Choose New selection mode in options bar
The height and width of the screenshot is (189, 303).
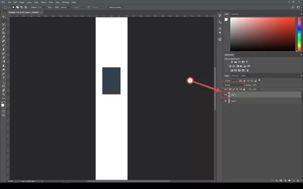[13, 7]
